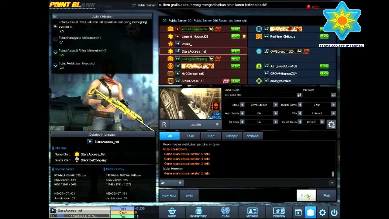Click the New Host button

(x=169, y=196)
